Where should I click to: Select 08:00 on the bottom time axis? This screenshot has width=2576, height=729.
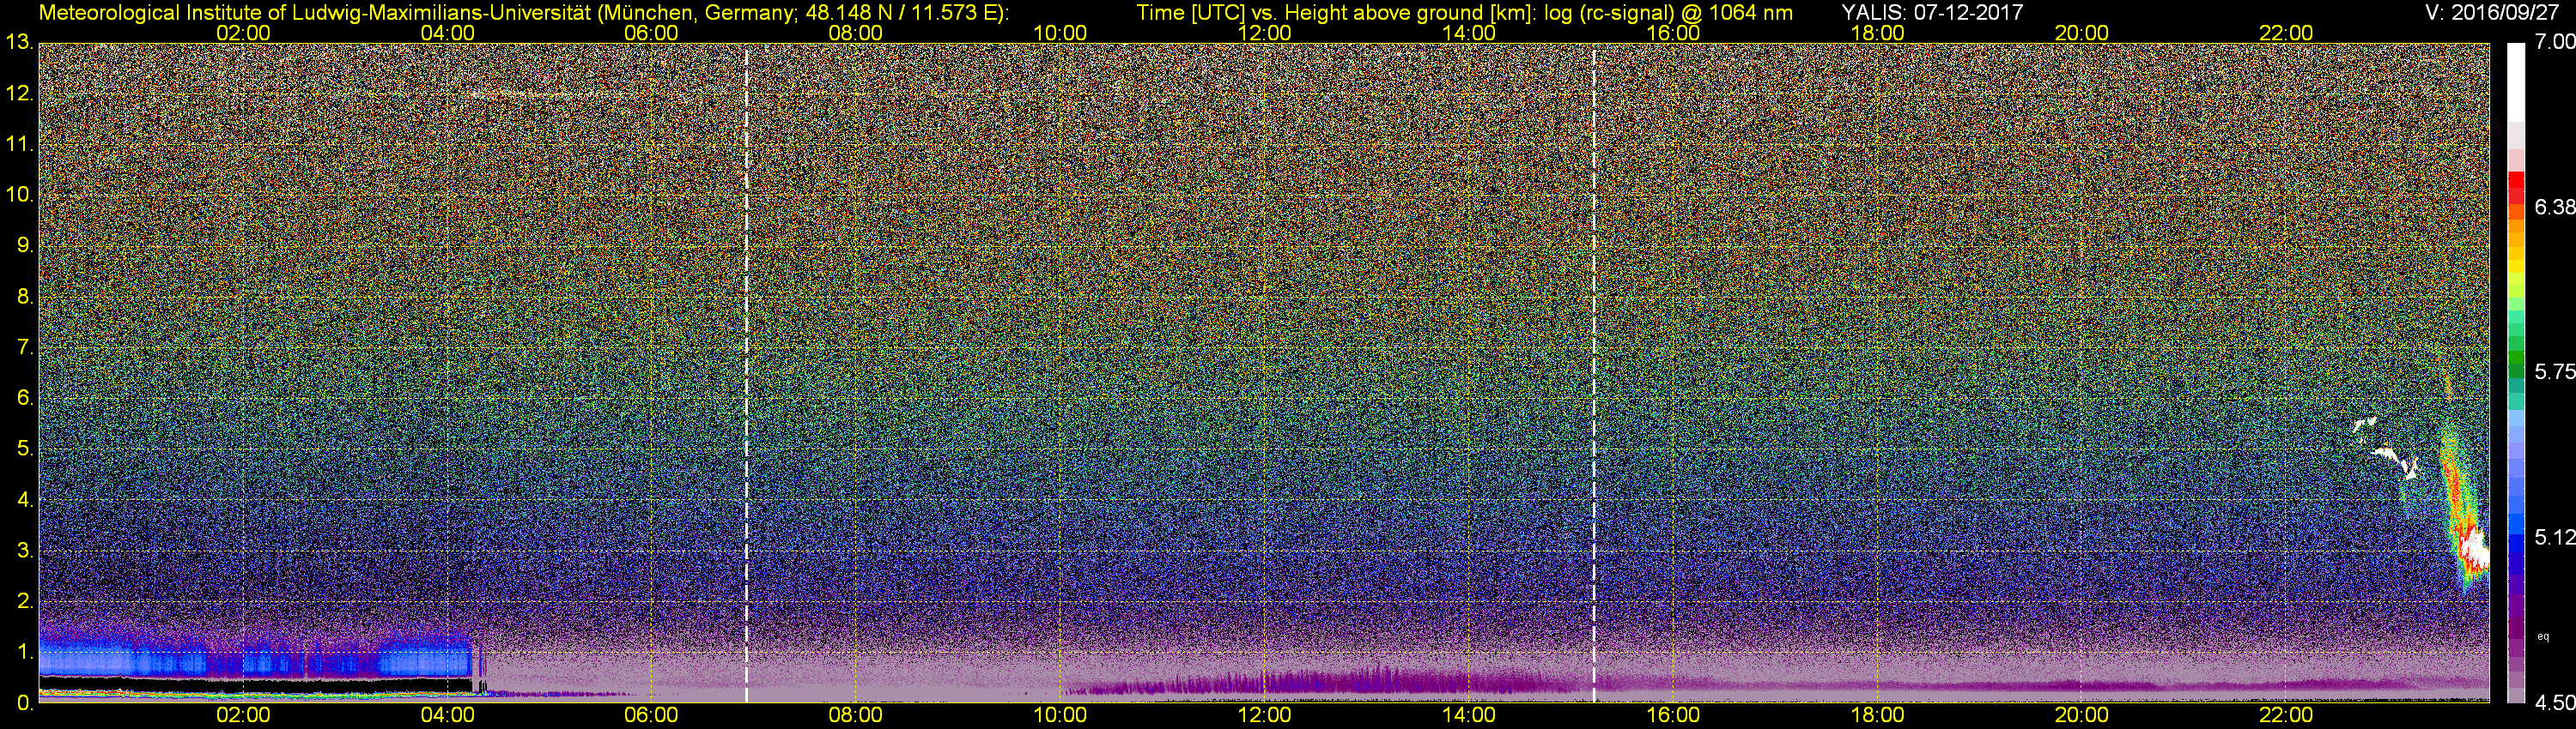pos(856,716)
